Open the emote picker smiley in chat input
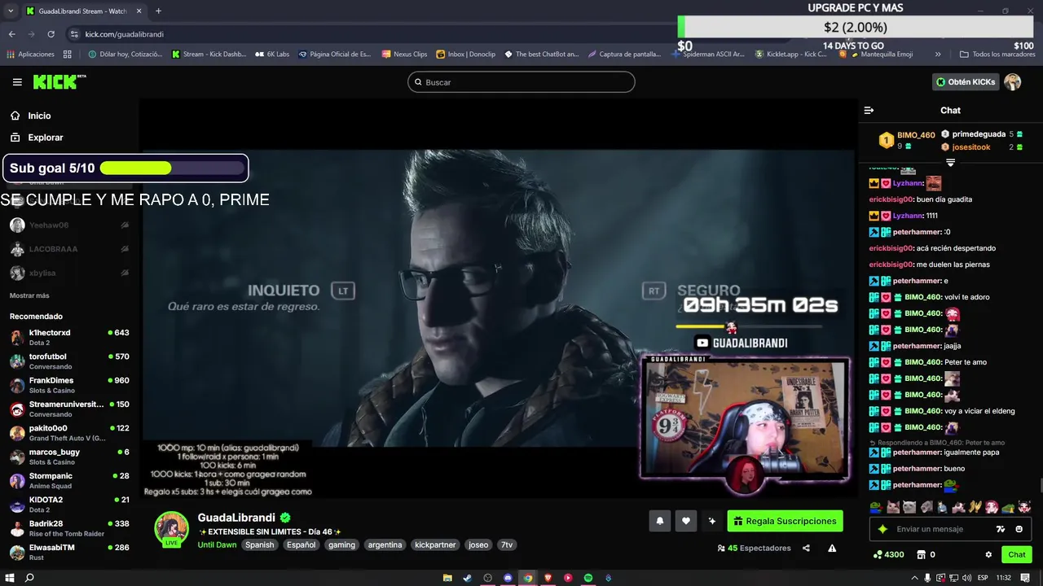Viewport: 1043px width, 586px height. pyautogui.click(x=1019, y=529)
